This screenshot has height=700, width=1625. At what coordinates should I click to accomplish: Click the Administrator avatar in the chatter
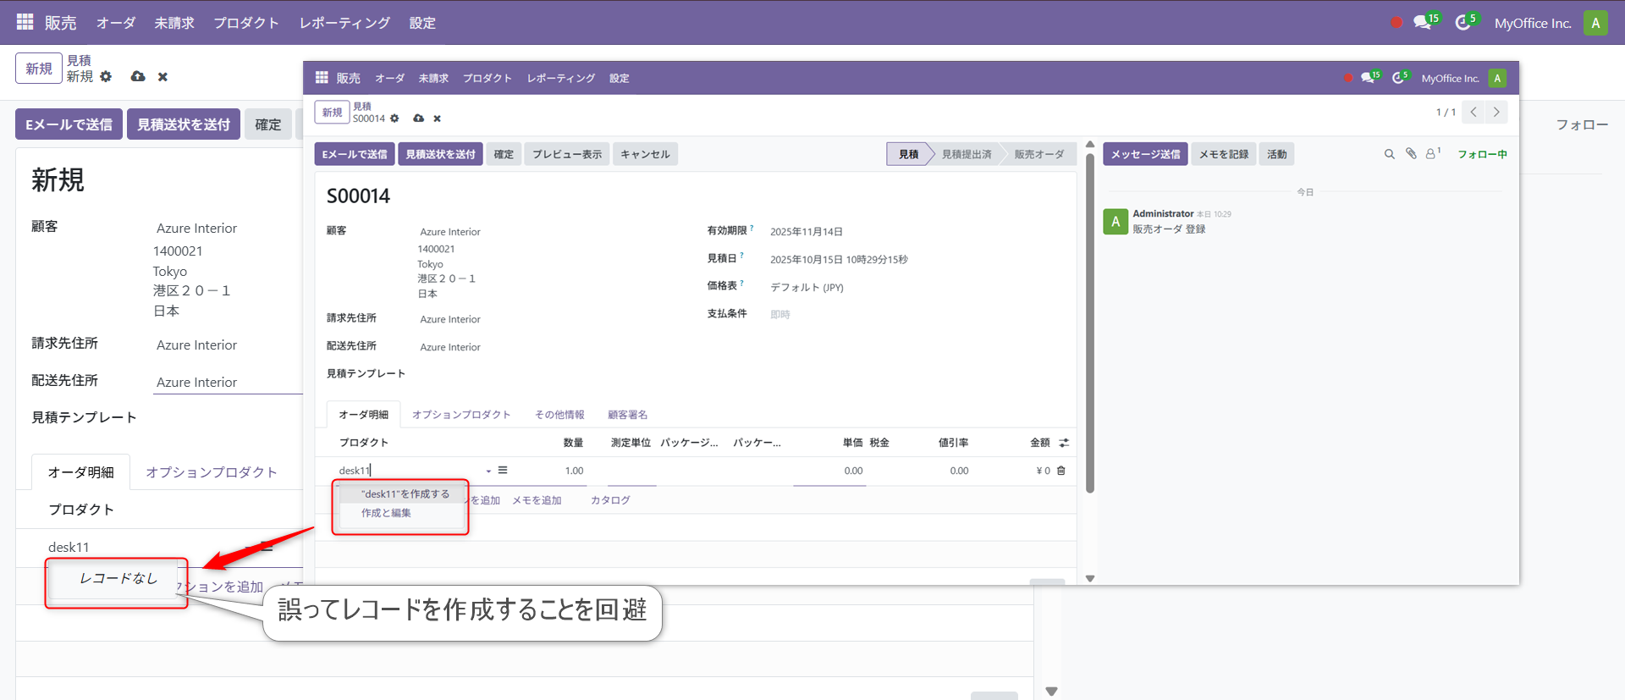coord(1115,222)
